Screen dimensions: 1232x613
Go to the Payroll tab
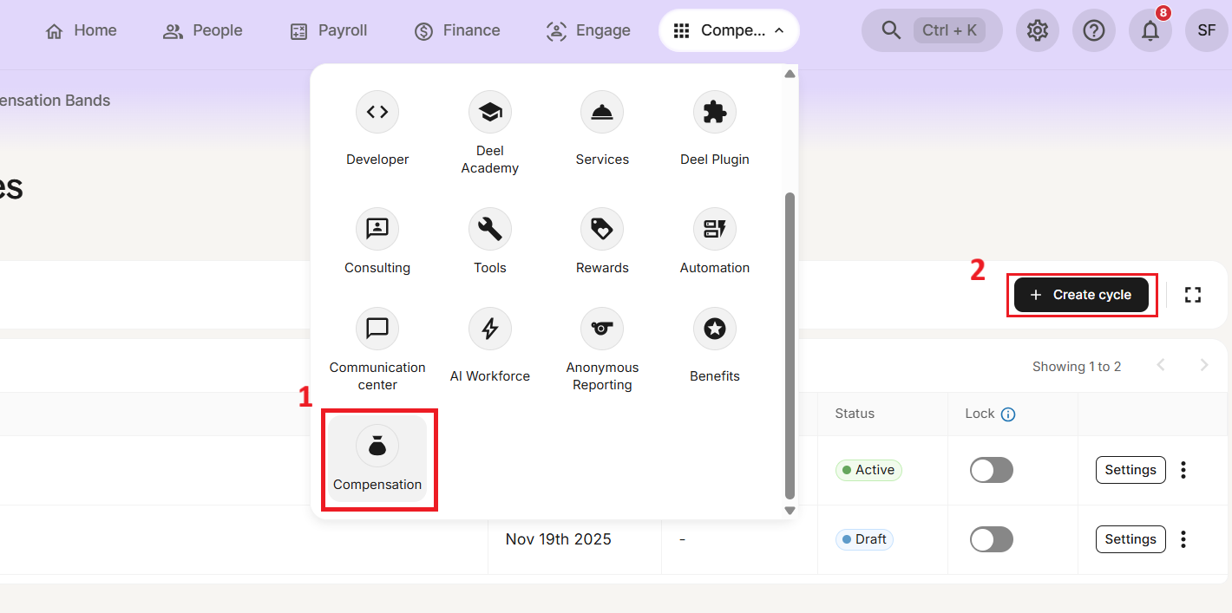pyautogui.click(x=328, y=31)
